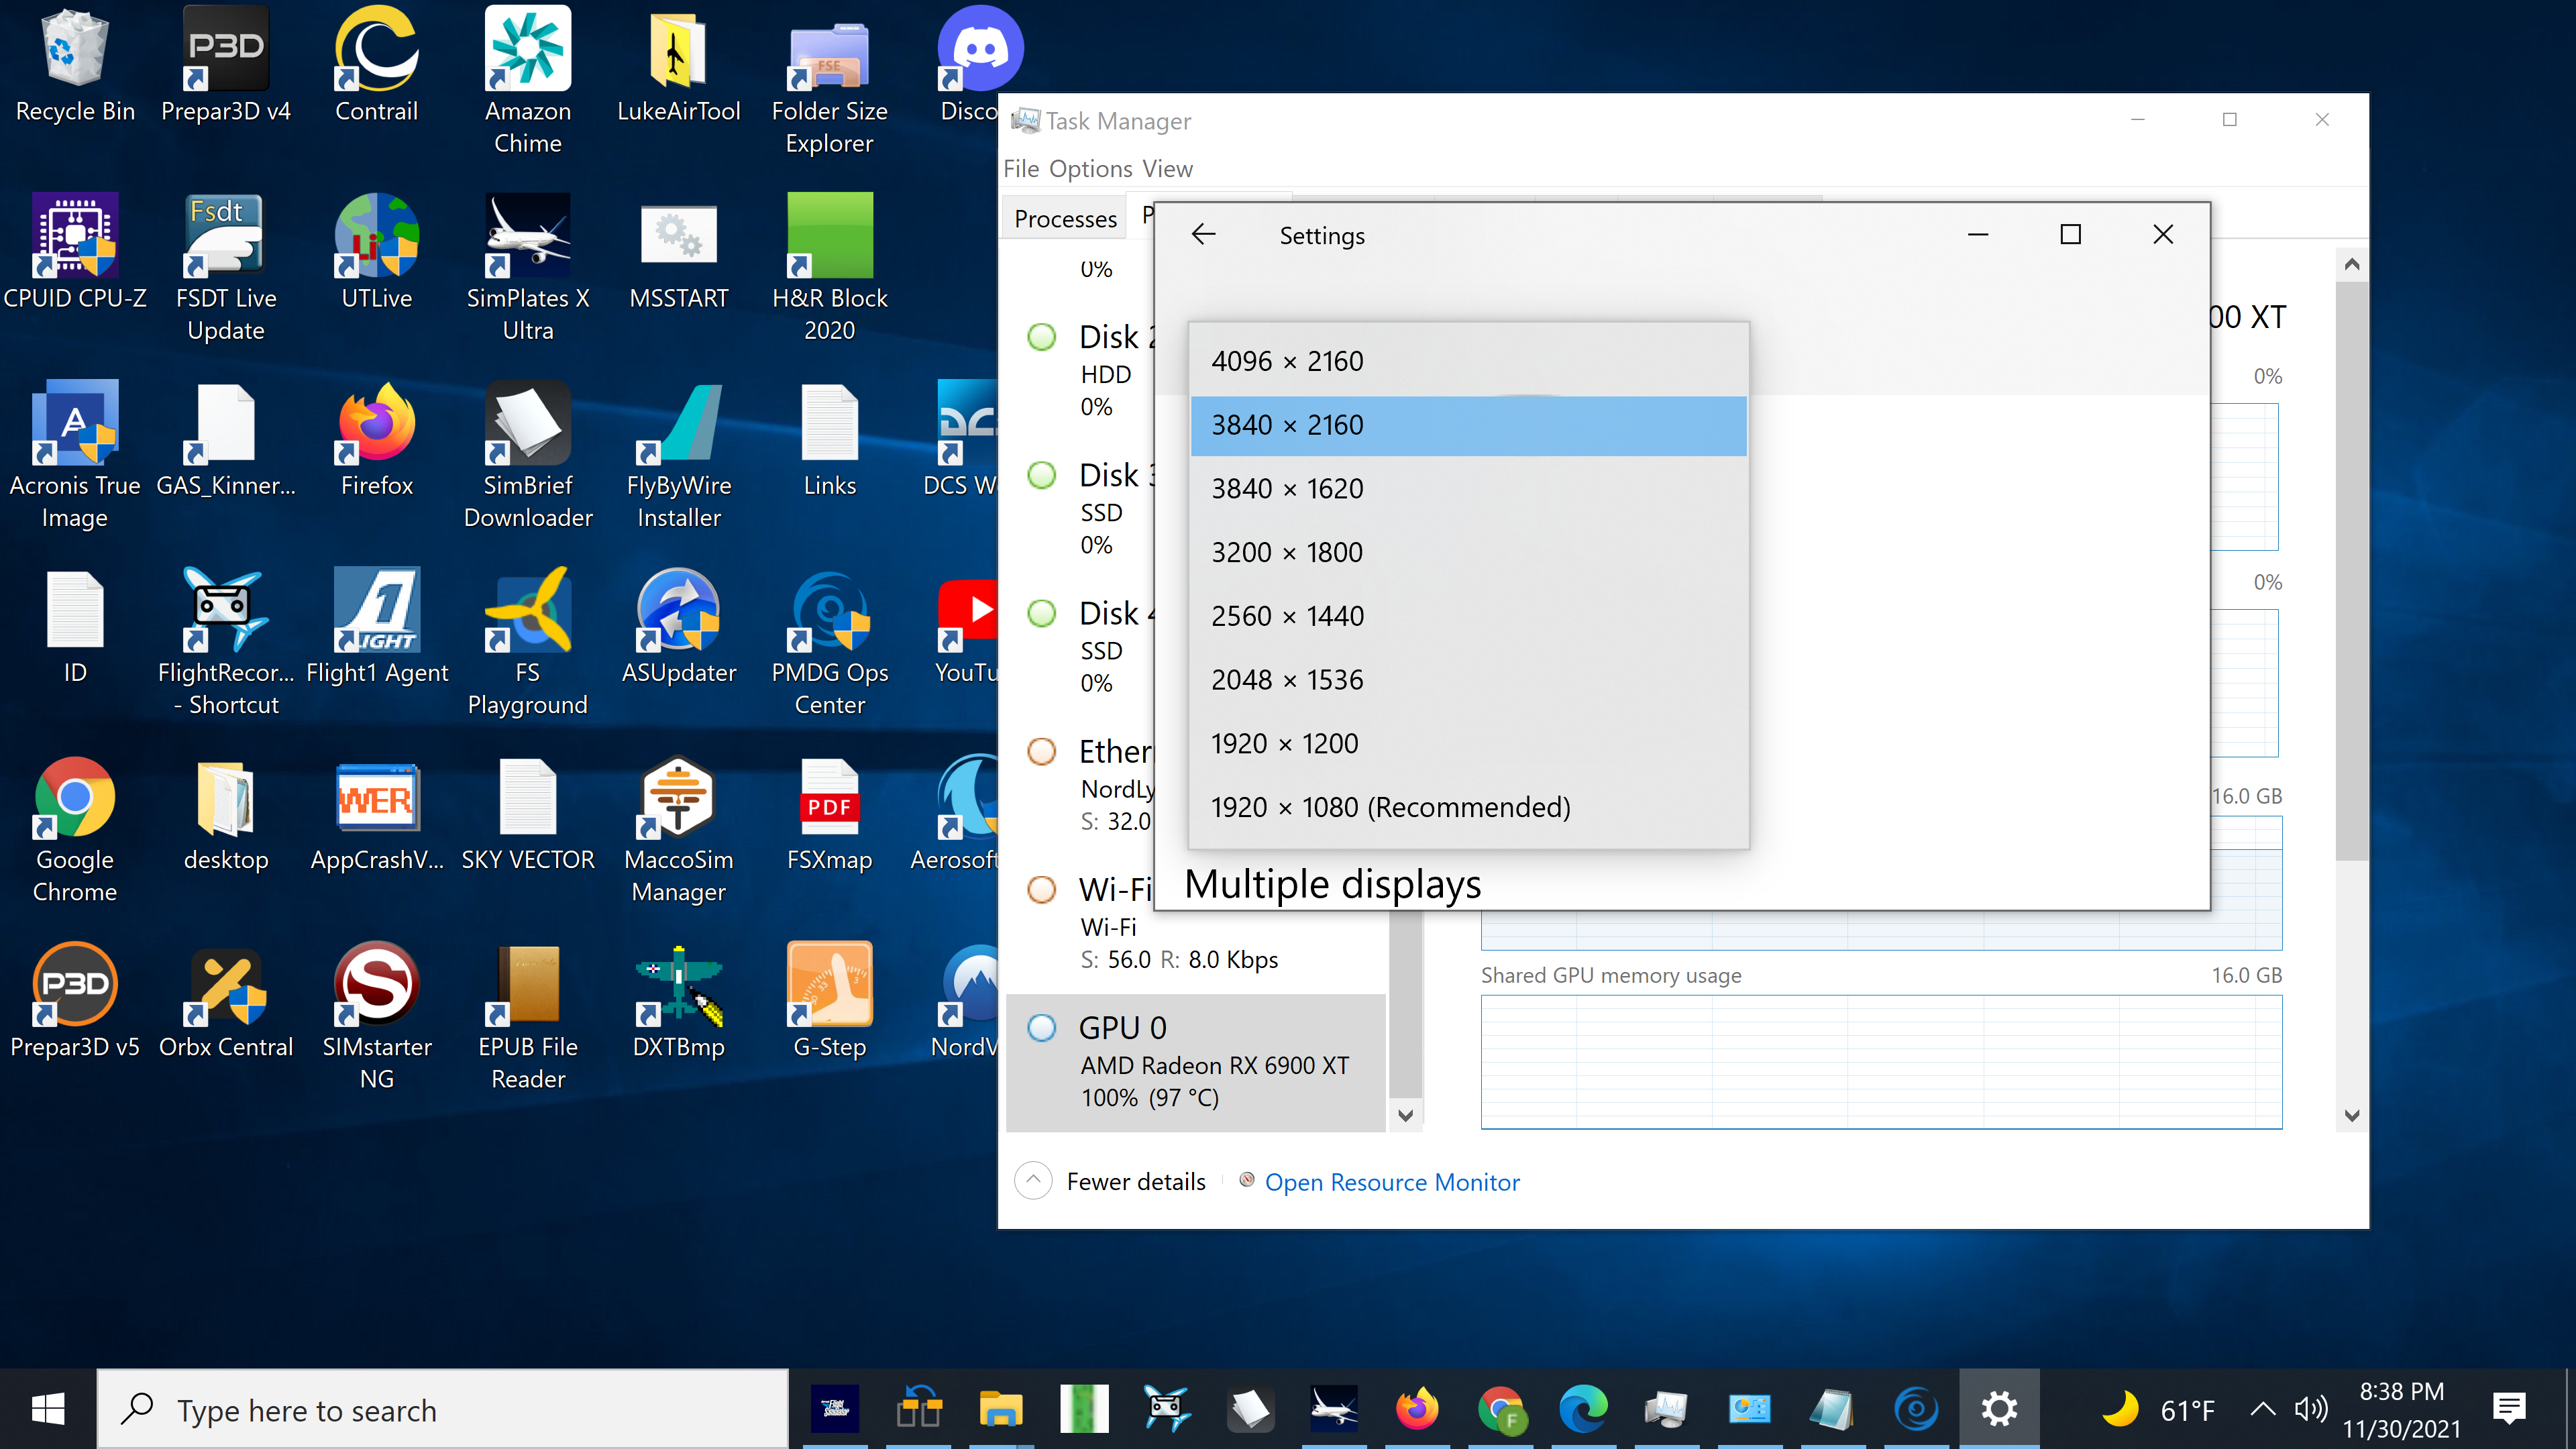The width and height of the screenshot is (2576, 1449).
Task: Select the Google Chrome desktop icon
Action: pyautogui.click(x=75, y=829)
